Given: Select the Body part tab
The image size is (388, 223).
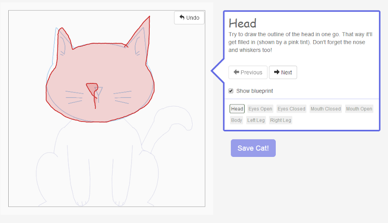Looking at the screenshot, I should [x=236, y=120].
